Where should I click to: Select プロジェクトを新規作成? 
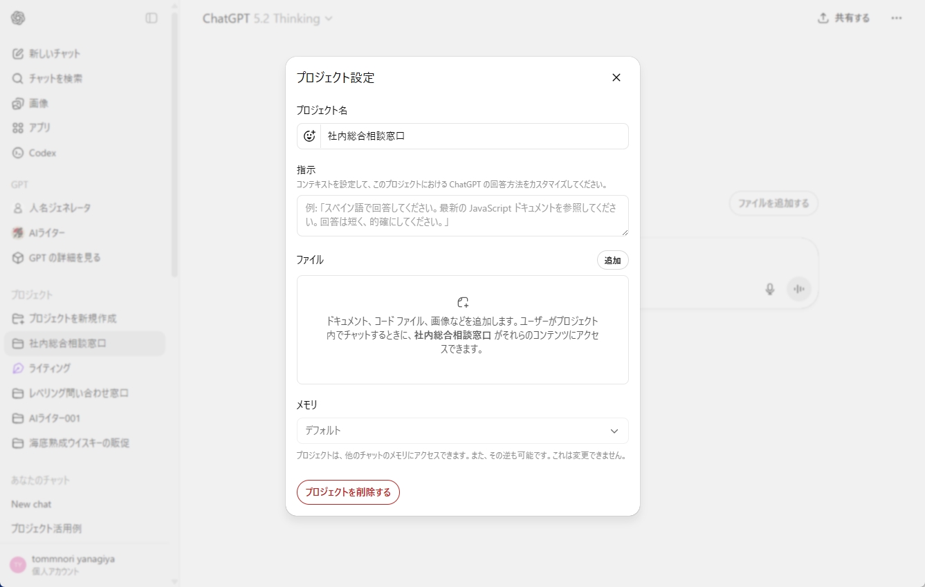pos(85,319)
